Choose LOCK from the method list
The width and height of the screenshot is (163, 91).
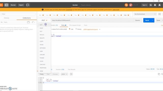[x=45, y=61]
